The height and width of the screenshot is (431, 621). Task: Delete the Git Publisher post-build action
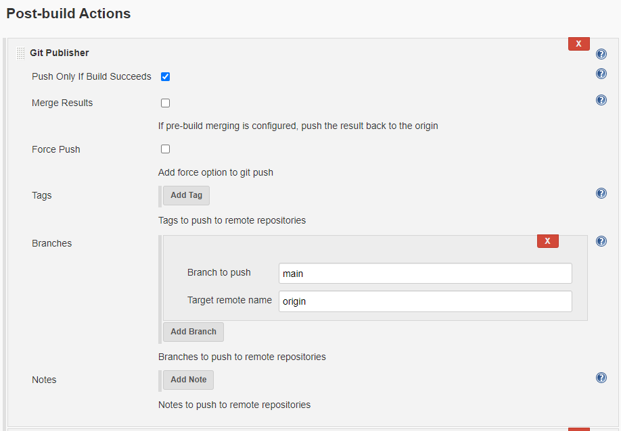pos(578,44)
